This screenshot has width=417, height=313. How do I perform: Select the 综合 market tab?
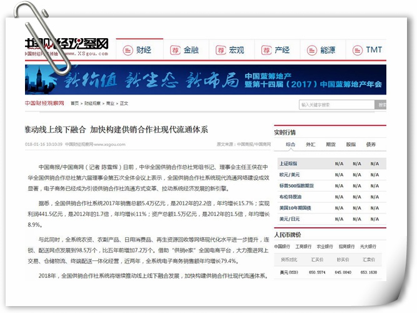coord(291,145)
